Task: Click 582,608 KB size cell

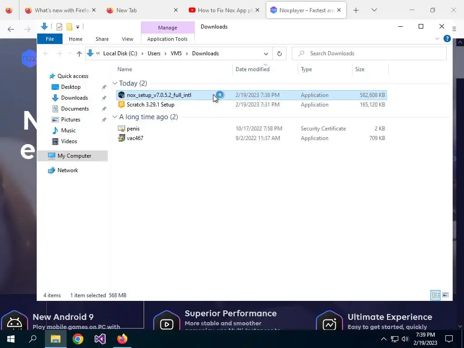Action: point(372,95)
